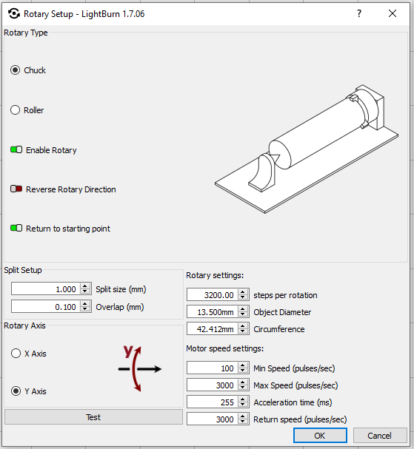Click the "Split Setup" group label
414x449 pixels.
coord(23,270)
